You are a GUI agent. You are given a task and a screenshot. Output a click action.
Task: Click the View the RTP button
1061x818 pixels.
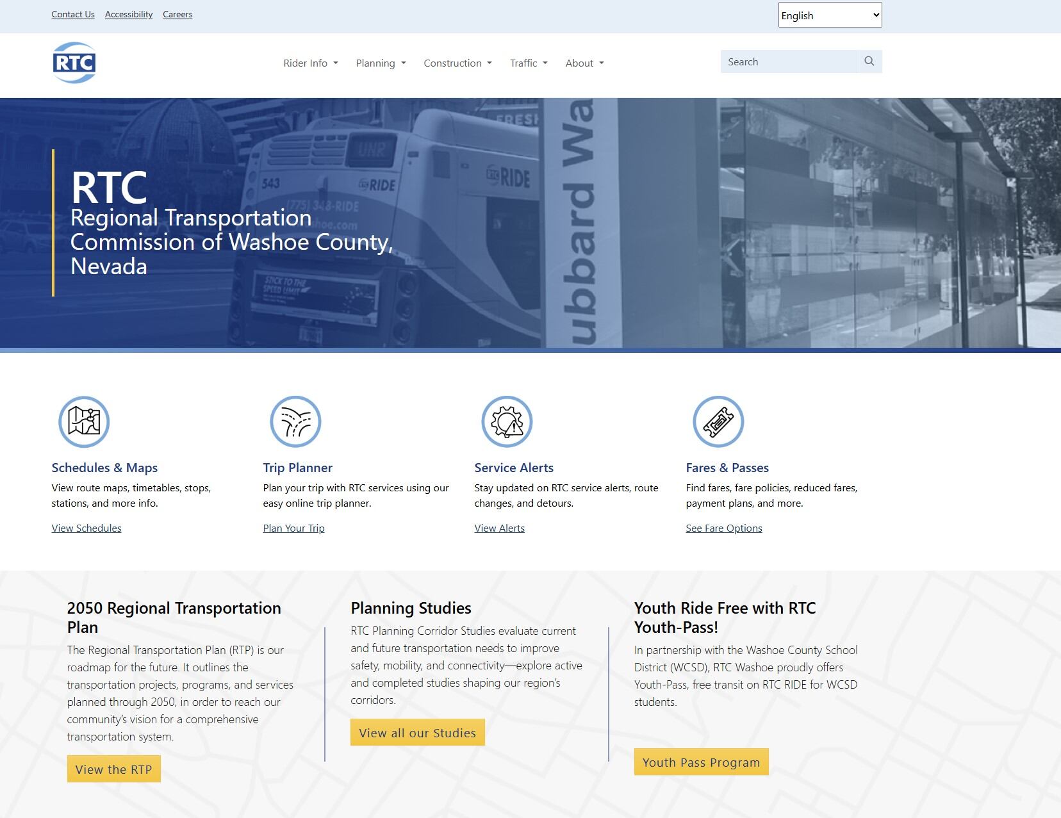pyautogui.click(x=114, y=769)
